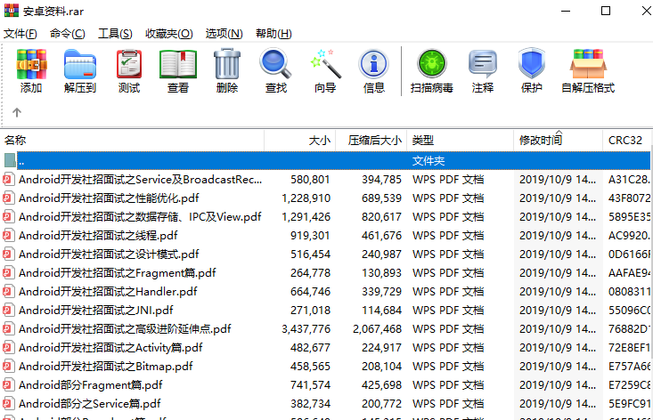Open the 收藏夹(O) menu
This screenshot has width=653, height=420.
point(169,34)
